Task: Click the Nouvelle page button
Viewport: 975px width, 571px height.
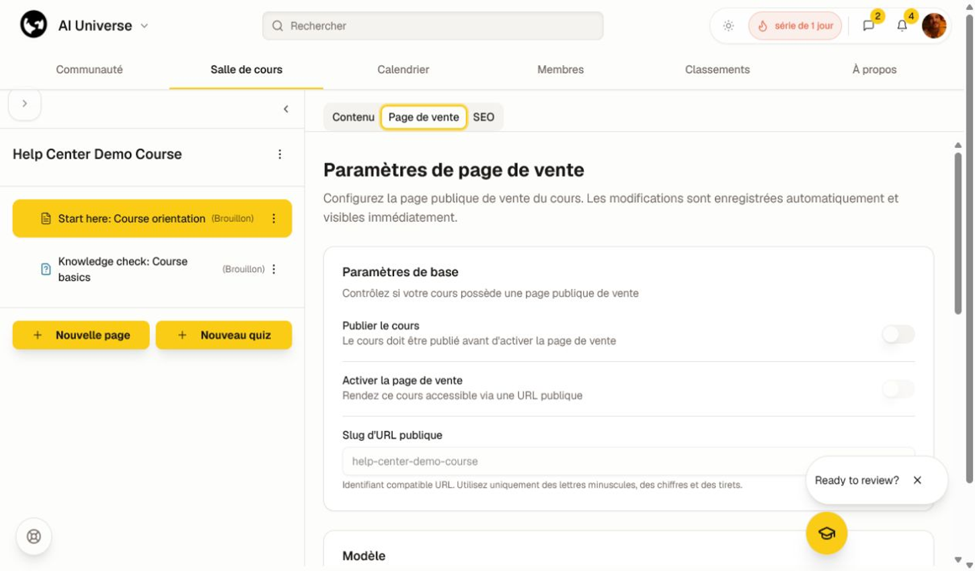Action: click(81, 335)
